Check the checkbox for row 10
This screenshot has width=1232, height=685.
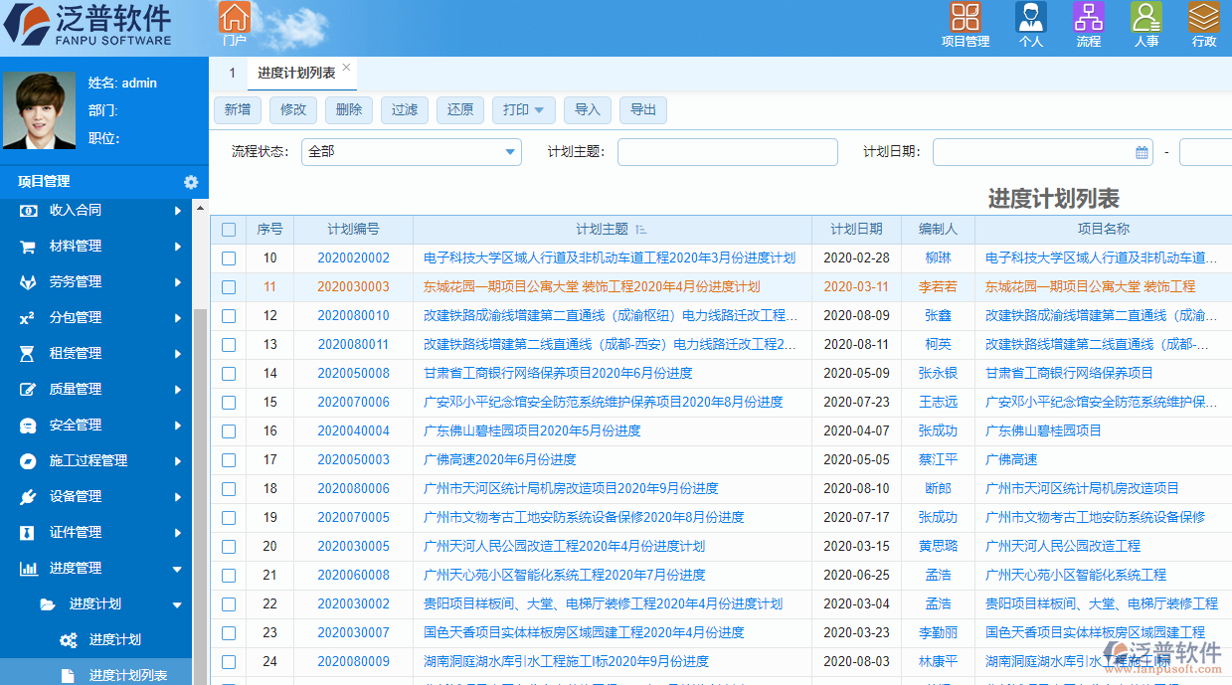(x=229, y=258)
